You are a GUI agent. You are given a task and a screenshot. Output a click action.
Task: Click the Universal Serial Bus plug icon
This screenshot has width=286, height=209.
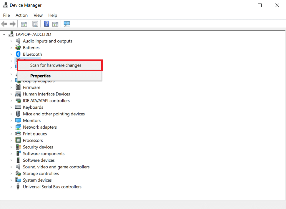[18, 187]
